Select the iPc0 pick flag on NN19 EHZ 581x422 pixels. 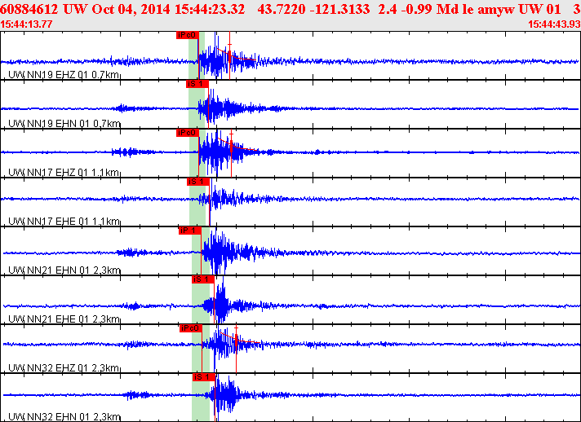pyautogui.click(x=188, y=35)
